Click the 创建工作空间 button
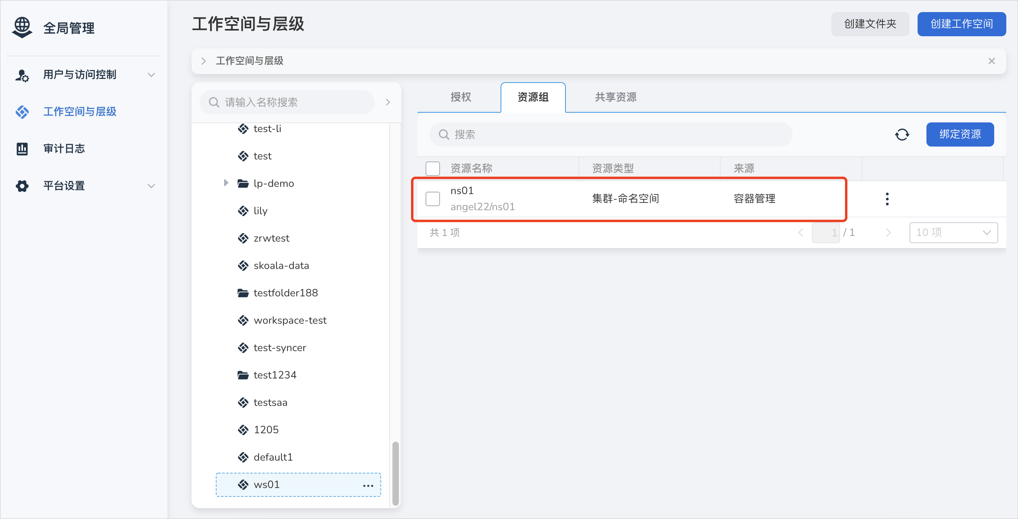The image size is (1018, 519). tap(962, 24)
